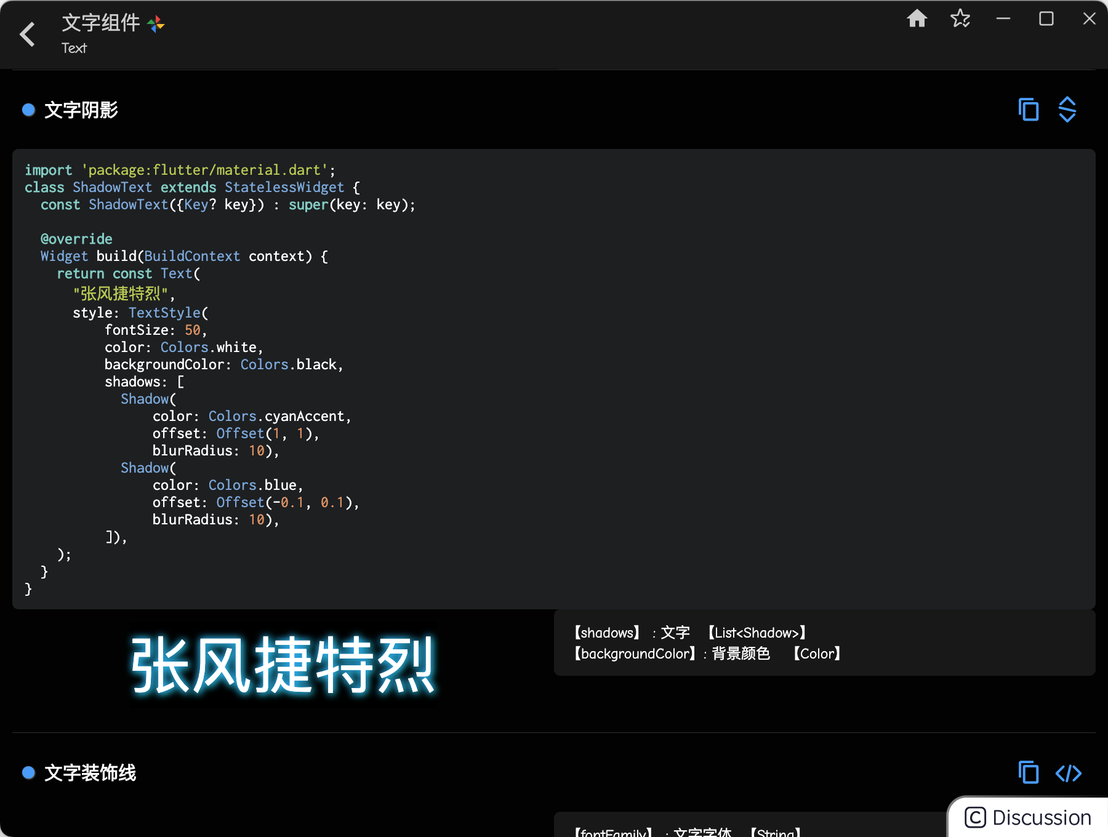Screen dimensions: 1108x837
Task: Click the Colors.cyanAccent code line
Action: click(x=252, y=416)
